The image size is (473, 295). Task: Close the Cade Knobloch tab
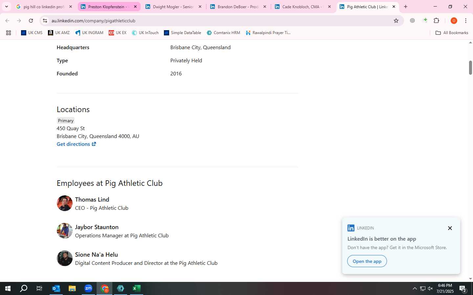click(x=329, y=7)
